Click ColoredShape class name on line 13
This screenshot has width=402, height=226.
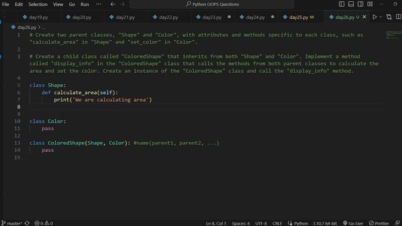(66, 143)
